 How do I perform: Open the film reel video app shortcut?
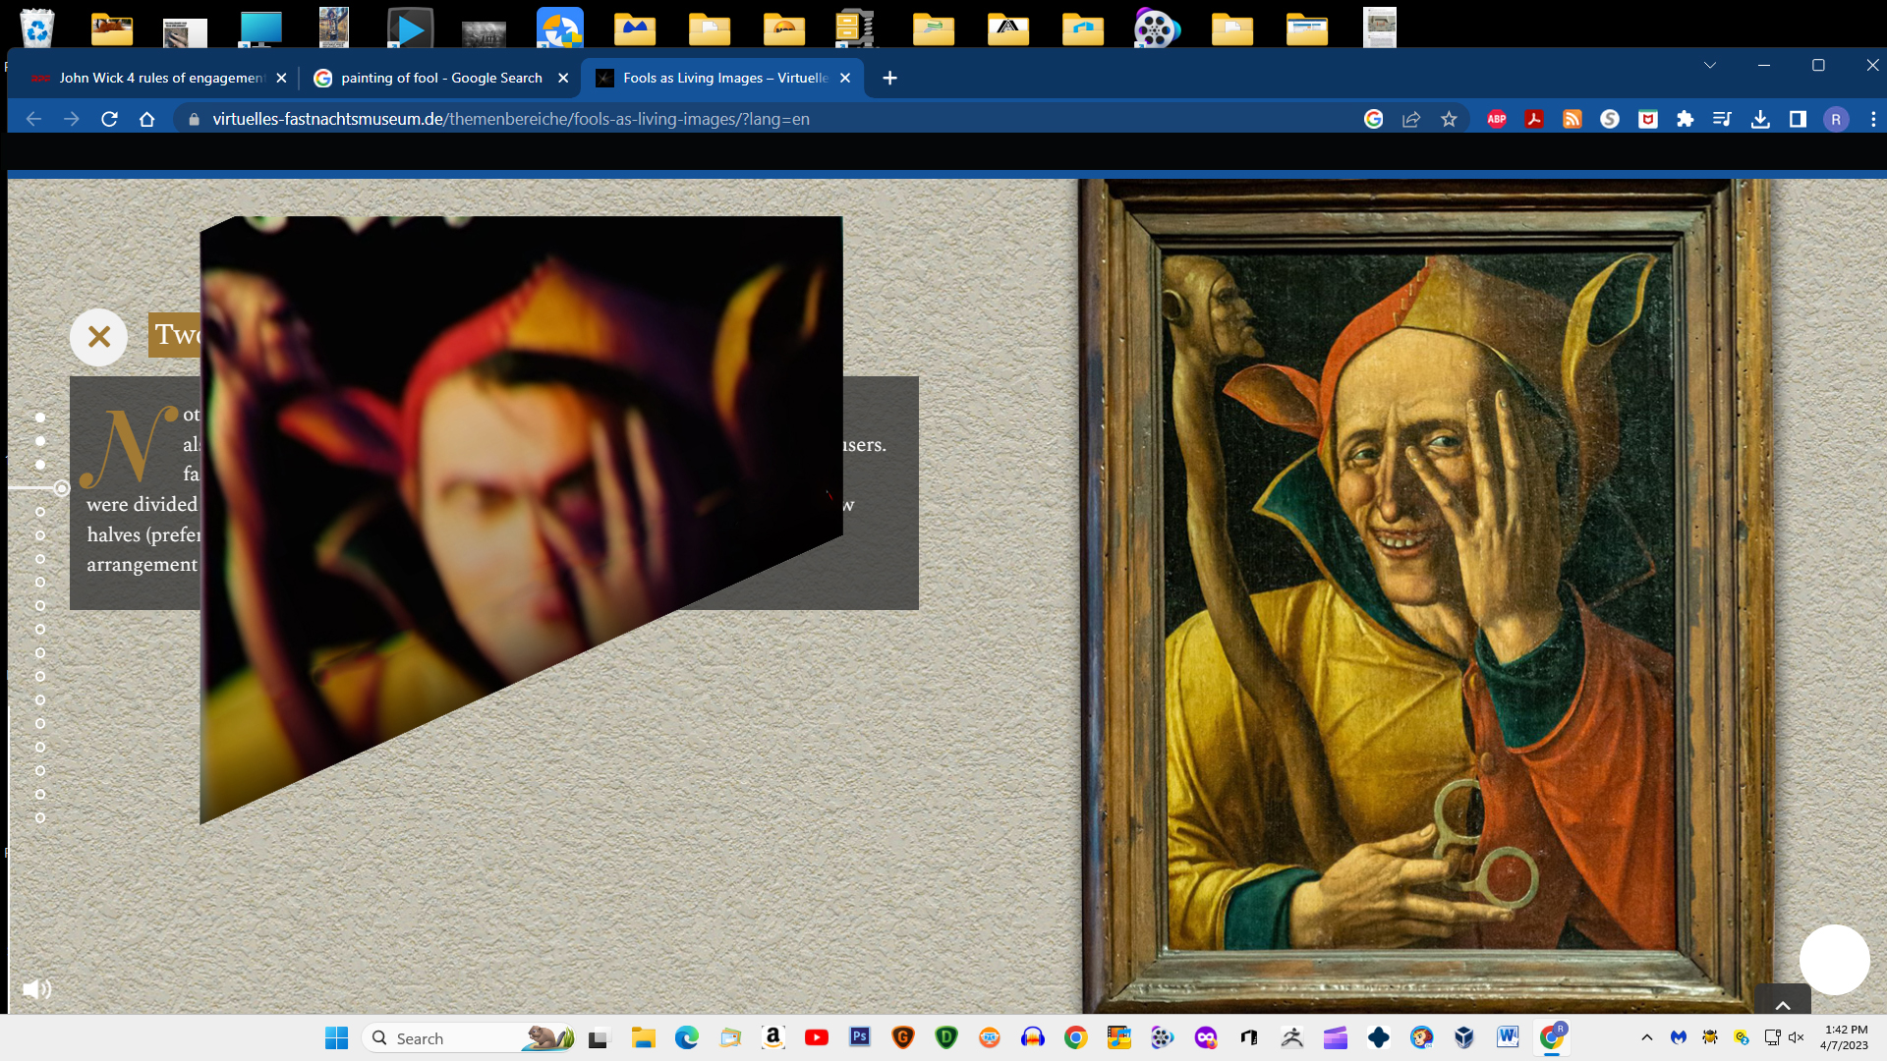pos(1157,28)
